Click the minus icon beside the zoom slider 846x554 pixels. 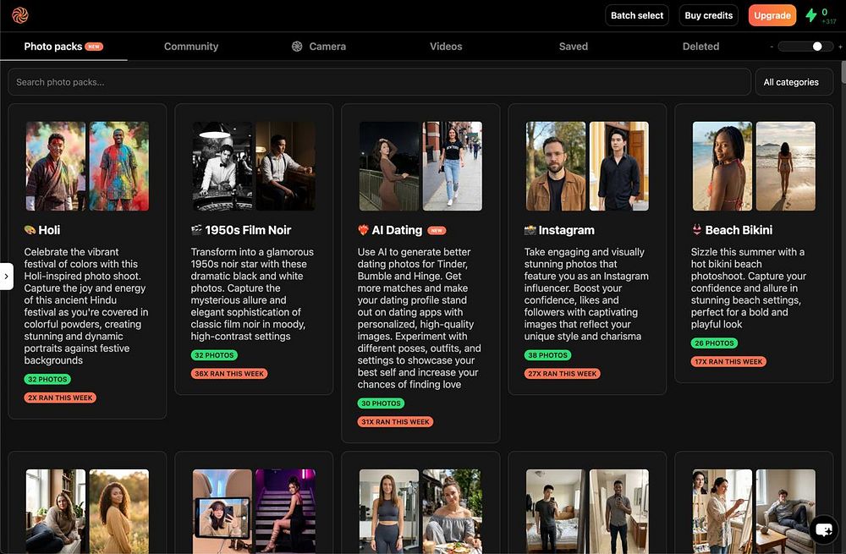pyautogui.click(x=772, y=47)
